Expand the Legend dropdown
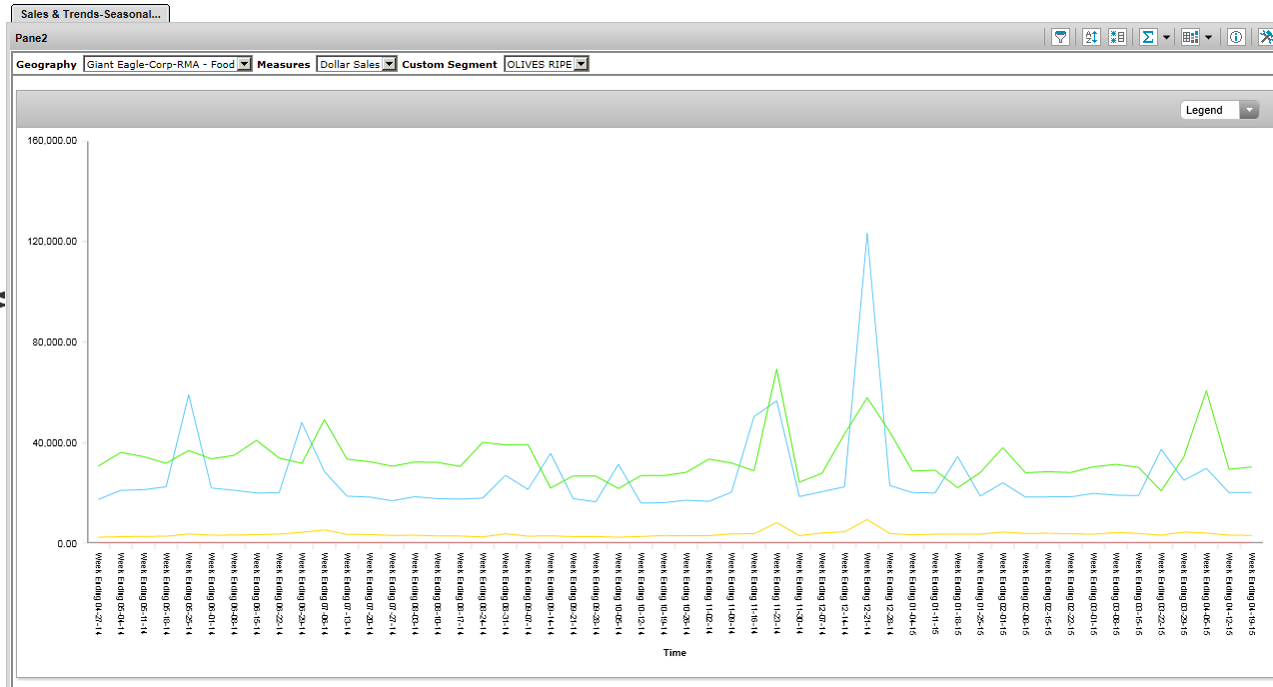Screen dimensions: 1273x687 (x=1249, y=110)
